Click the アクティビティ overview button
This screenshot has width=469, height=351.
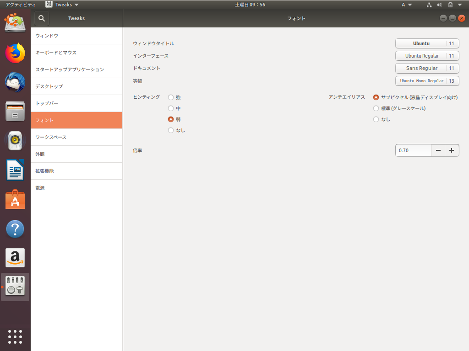coord(20,5)
